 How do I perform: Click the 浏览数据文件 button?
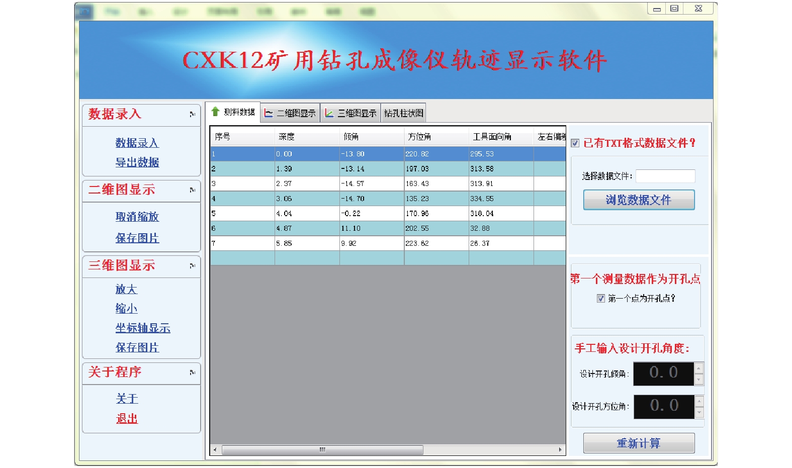tap(639, 200)
